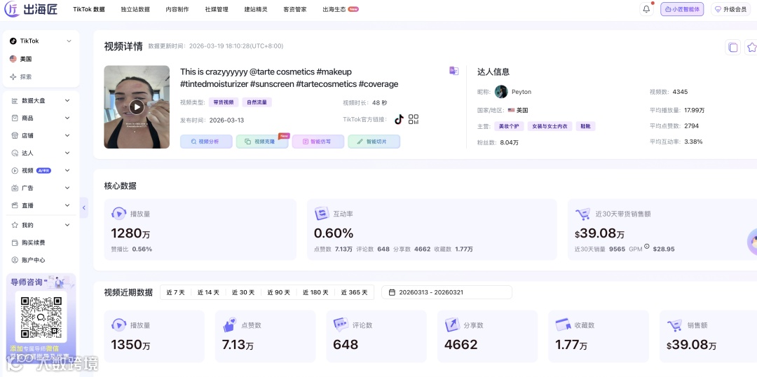Screen dimensions: 757x377
Task: Select the 近 30 天 range tab
Action: click(x=243, y=292)
